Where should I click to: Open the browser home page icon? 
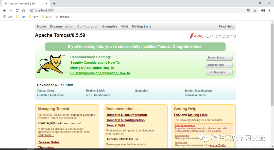pos(24,10)
